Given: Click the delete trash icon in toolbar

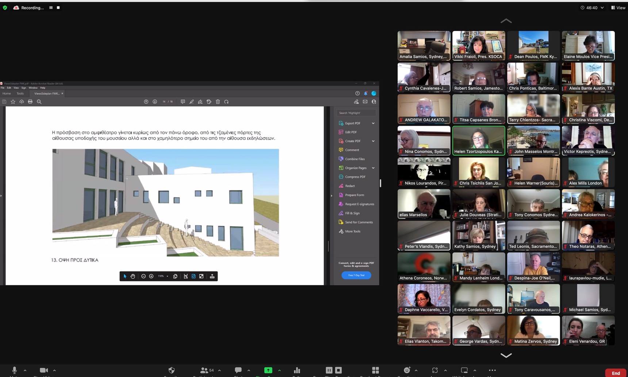Looking at the screenshot, I should (218, 102).
